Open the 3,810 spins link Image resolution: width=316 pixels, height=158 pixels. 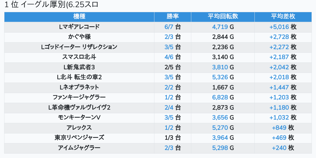click(220, 67)
